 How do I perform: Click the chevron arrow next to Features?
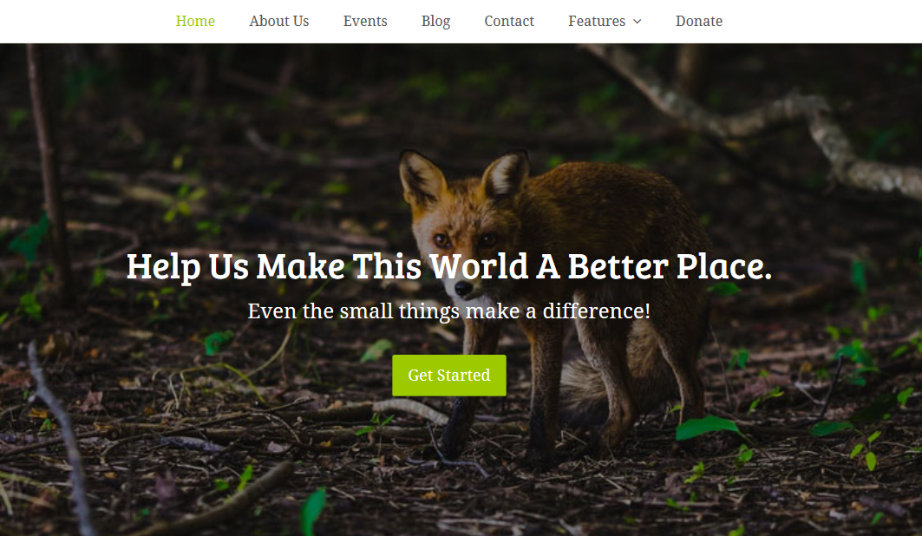tap(637, 21)
